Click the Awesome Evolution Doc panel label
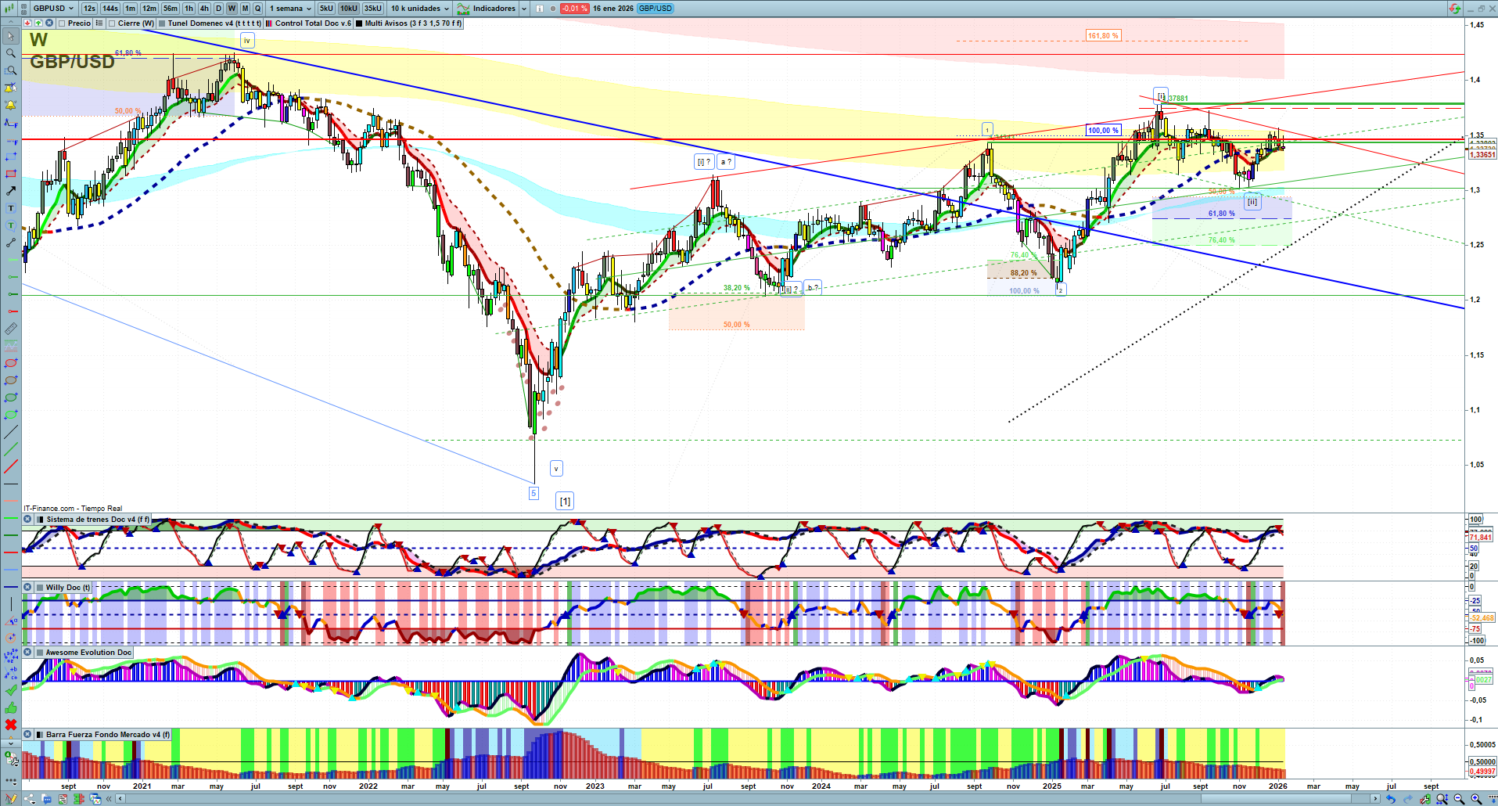The image size is (1498, 806). (x=88, y=653)
